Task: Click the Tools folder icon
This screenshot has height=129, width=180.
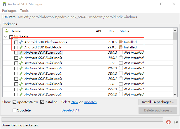Action: (x=16, y=37)
